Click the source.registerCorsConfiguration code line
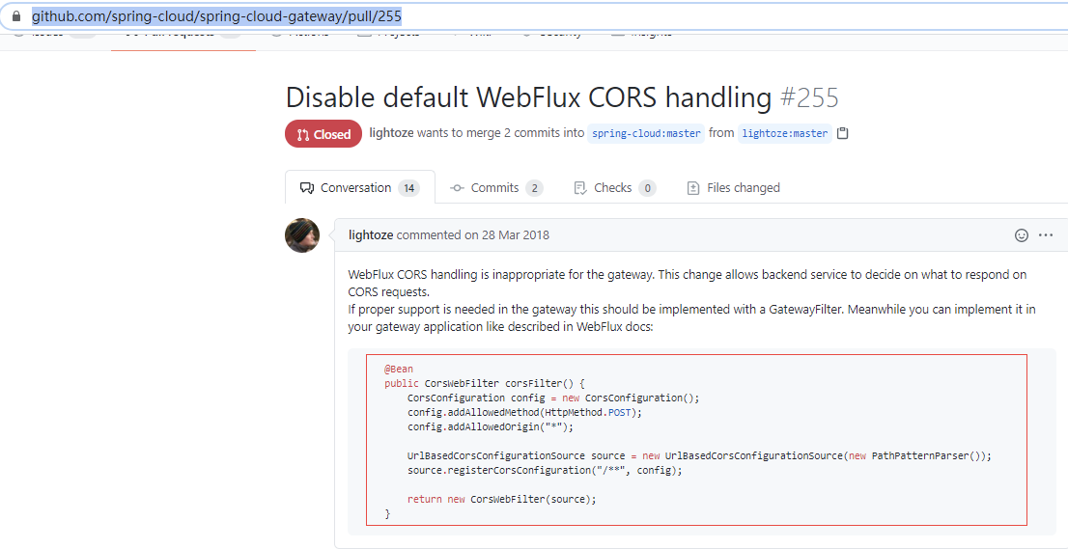This screenshot has height=549, width=1068. [x=545, y=470]
